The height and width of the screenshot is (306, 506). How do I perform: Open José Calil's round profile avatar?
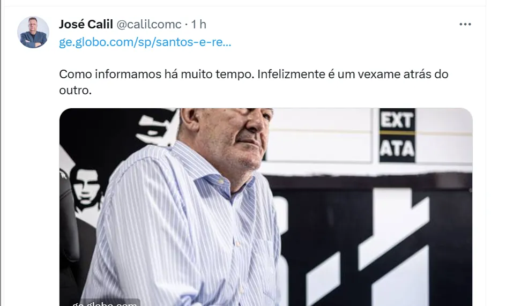tap(33, 32)
